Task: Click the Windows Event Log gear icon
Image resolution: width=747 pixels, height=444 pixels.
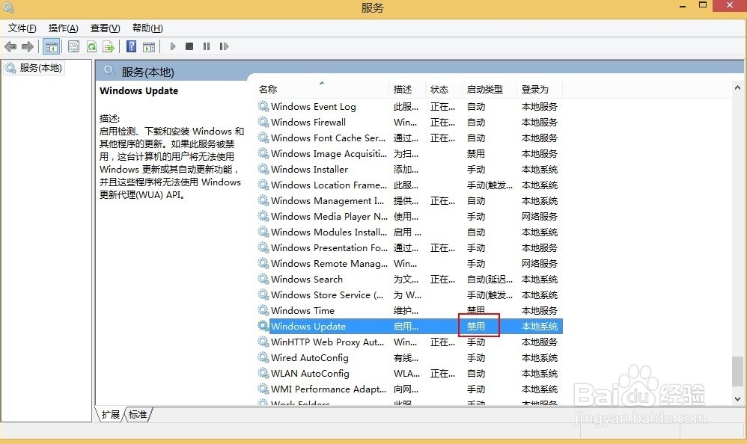Action: pyautogui.click(x=263, y=105)
